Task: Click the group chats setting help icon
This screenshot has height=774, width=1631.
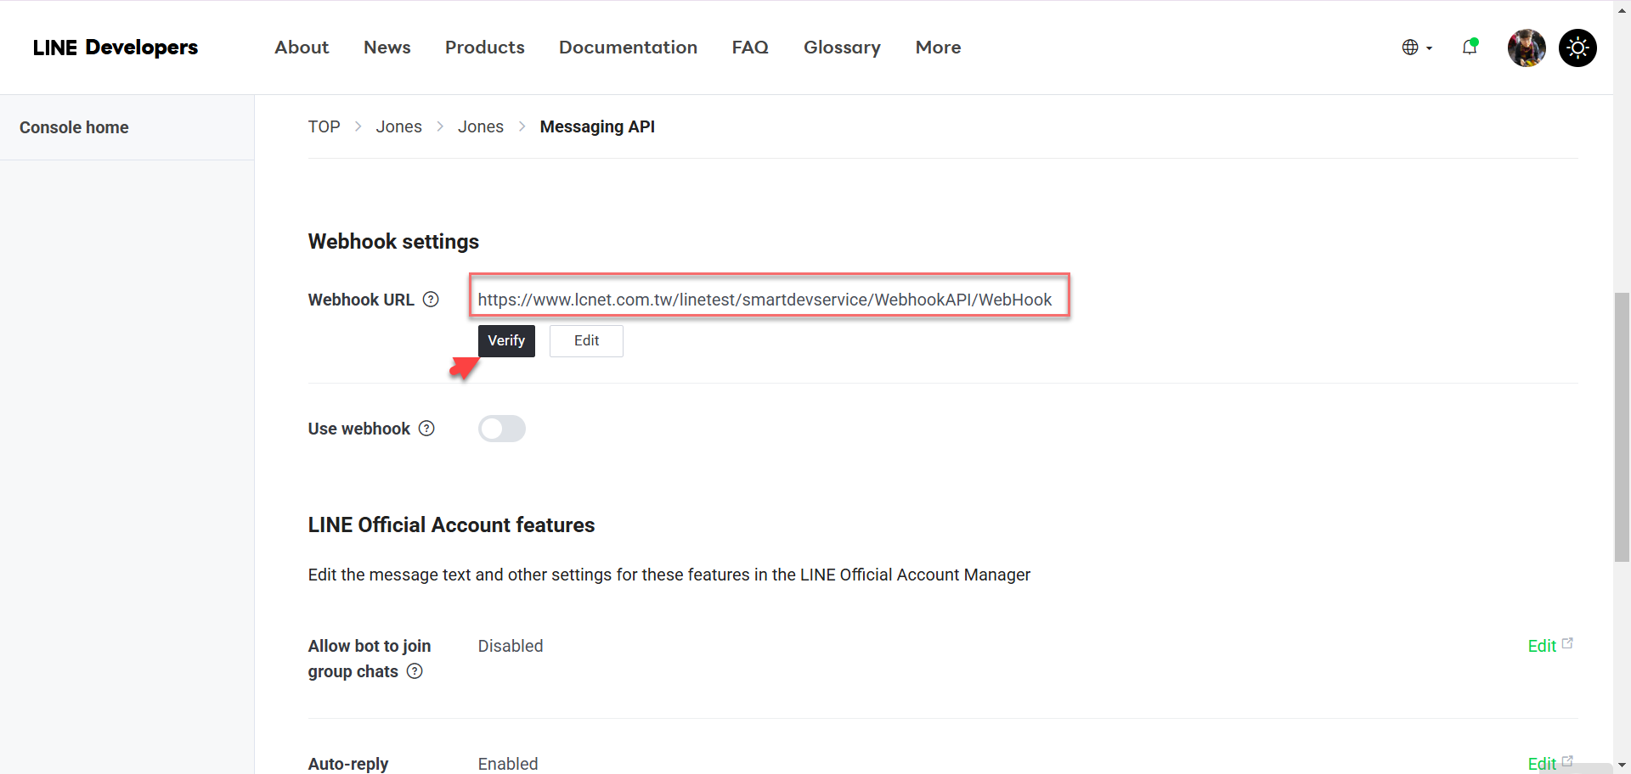Action: (415, 671)
